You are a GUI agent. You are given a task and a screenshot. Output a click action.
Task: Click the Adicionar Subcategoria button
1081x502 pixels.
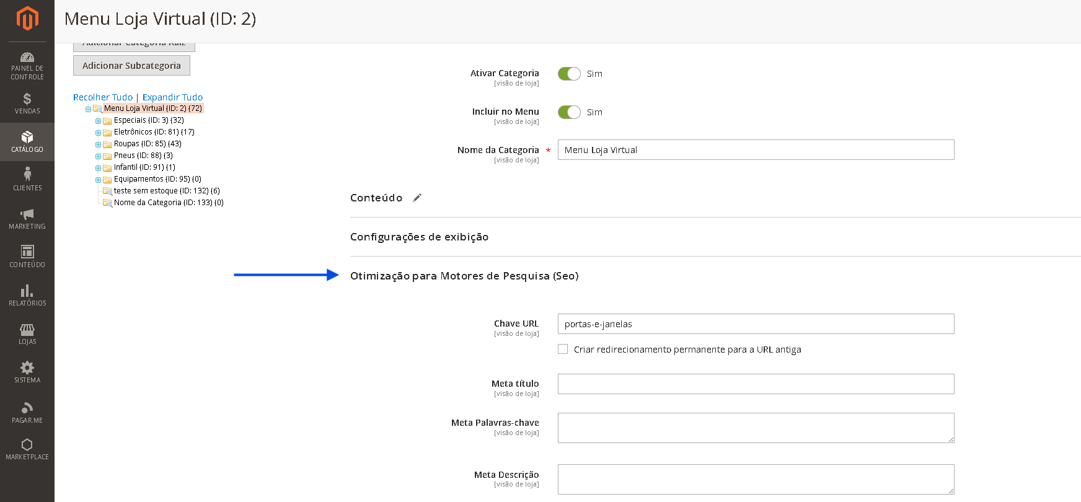[x=131, y=66]
